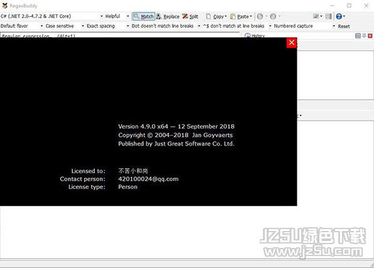The height and width of the screenshot is (268, 374).
Task: Open the blue Help icon
Action: [339, 16]
